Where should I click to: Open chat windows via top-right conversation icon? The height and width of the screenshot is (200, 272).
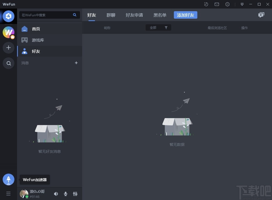(261, 15)
